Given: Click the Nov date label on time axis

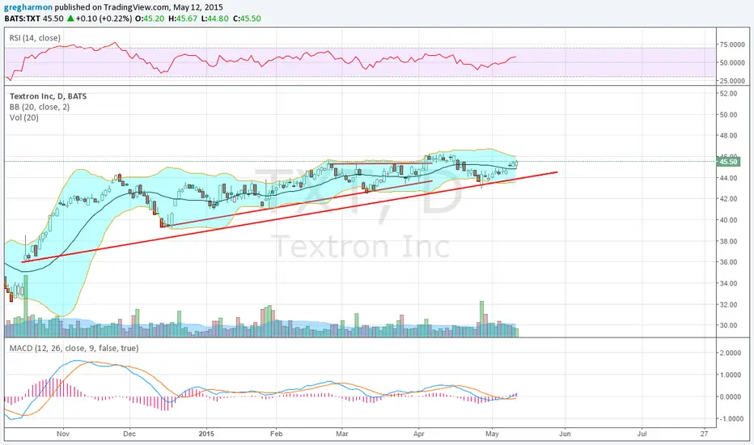Looking at the screenshot, I should (x=63, y=434).
